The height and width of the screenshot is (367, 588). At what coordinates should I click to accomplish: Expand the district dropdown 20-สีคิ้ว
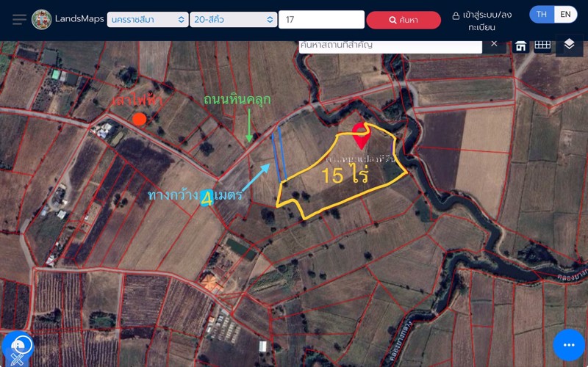coord(232,20)
